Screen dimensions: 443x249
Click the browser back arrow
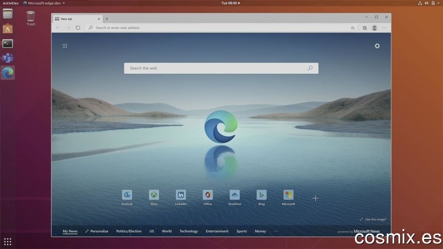coord(58,28)
